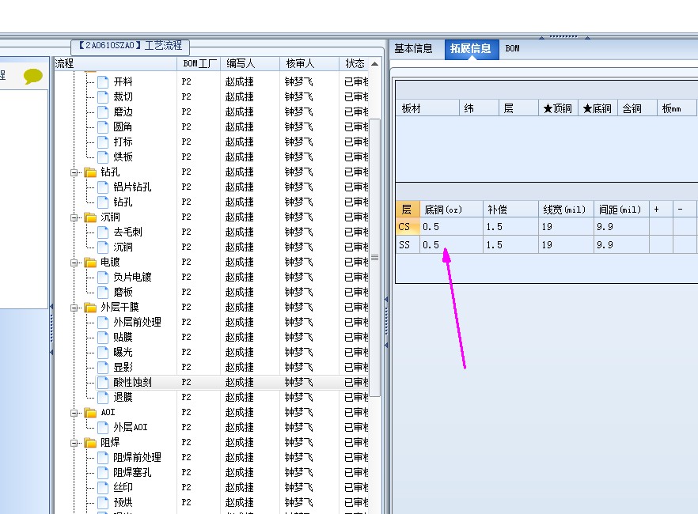Collapse the 外层干膜 tree group

point(74,308)
